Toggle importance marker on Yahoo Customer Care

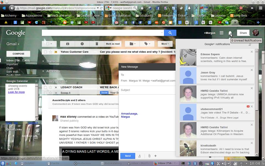tap(55, 52)
